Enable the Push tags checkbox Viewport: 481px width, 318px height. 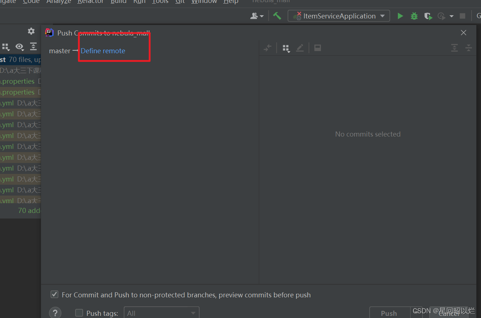pos(79,313)
